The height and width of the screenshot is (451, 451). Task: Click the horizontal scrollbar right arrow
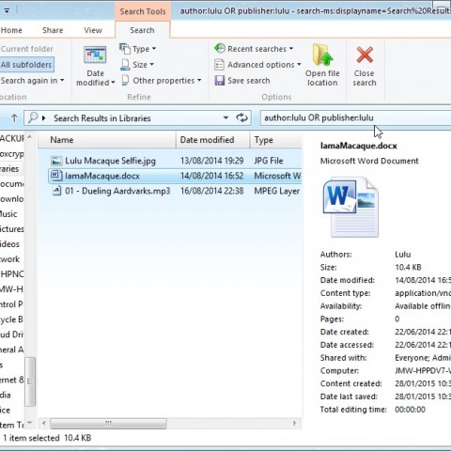coord(294,424)
